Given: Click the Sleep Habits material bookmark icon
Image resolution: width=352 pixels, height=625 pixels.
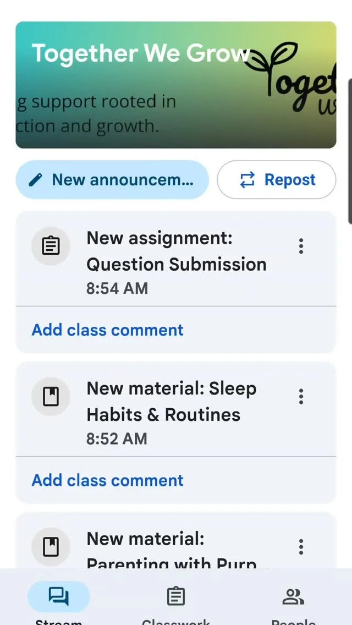Looking at the screenshot, I should pyautogui.click(x=51, y=396).
